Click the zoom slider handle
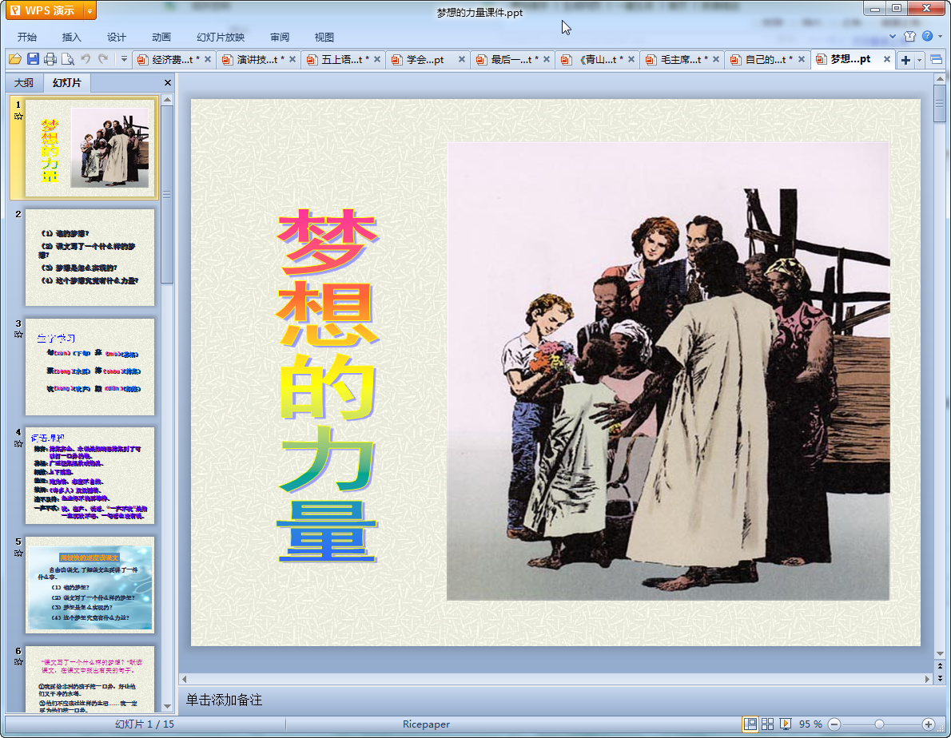Viewport: 951px width, 738px height. coord(879,724)
